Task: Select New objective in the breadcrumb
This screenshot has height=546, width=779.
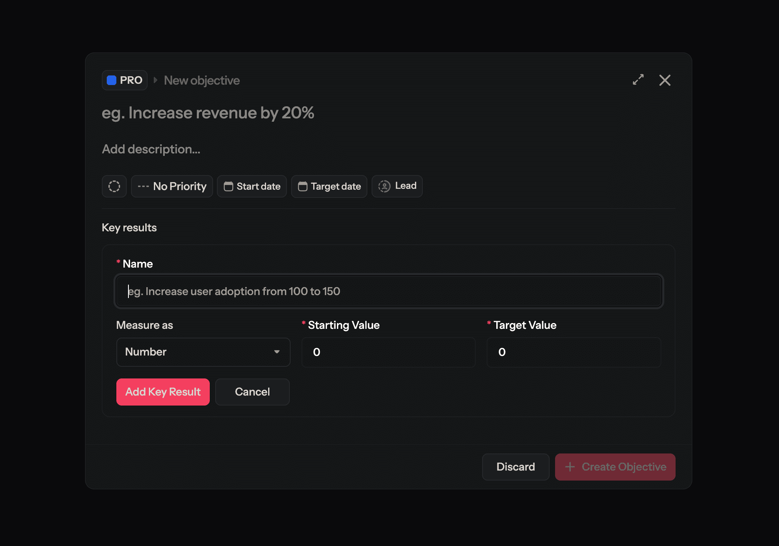Action: point(201,80)
